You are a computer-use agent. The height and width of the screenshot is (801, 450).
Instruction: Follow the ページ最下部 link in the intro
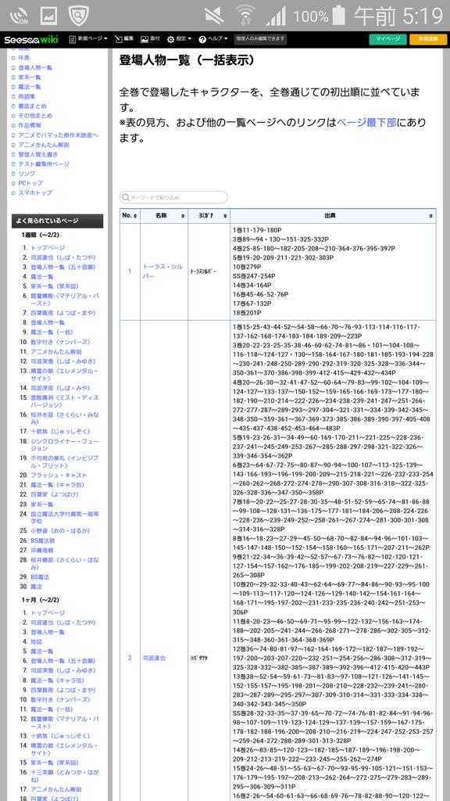tap(366, 123)
